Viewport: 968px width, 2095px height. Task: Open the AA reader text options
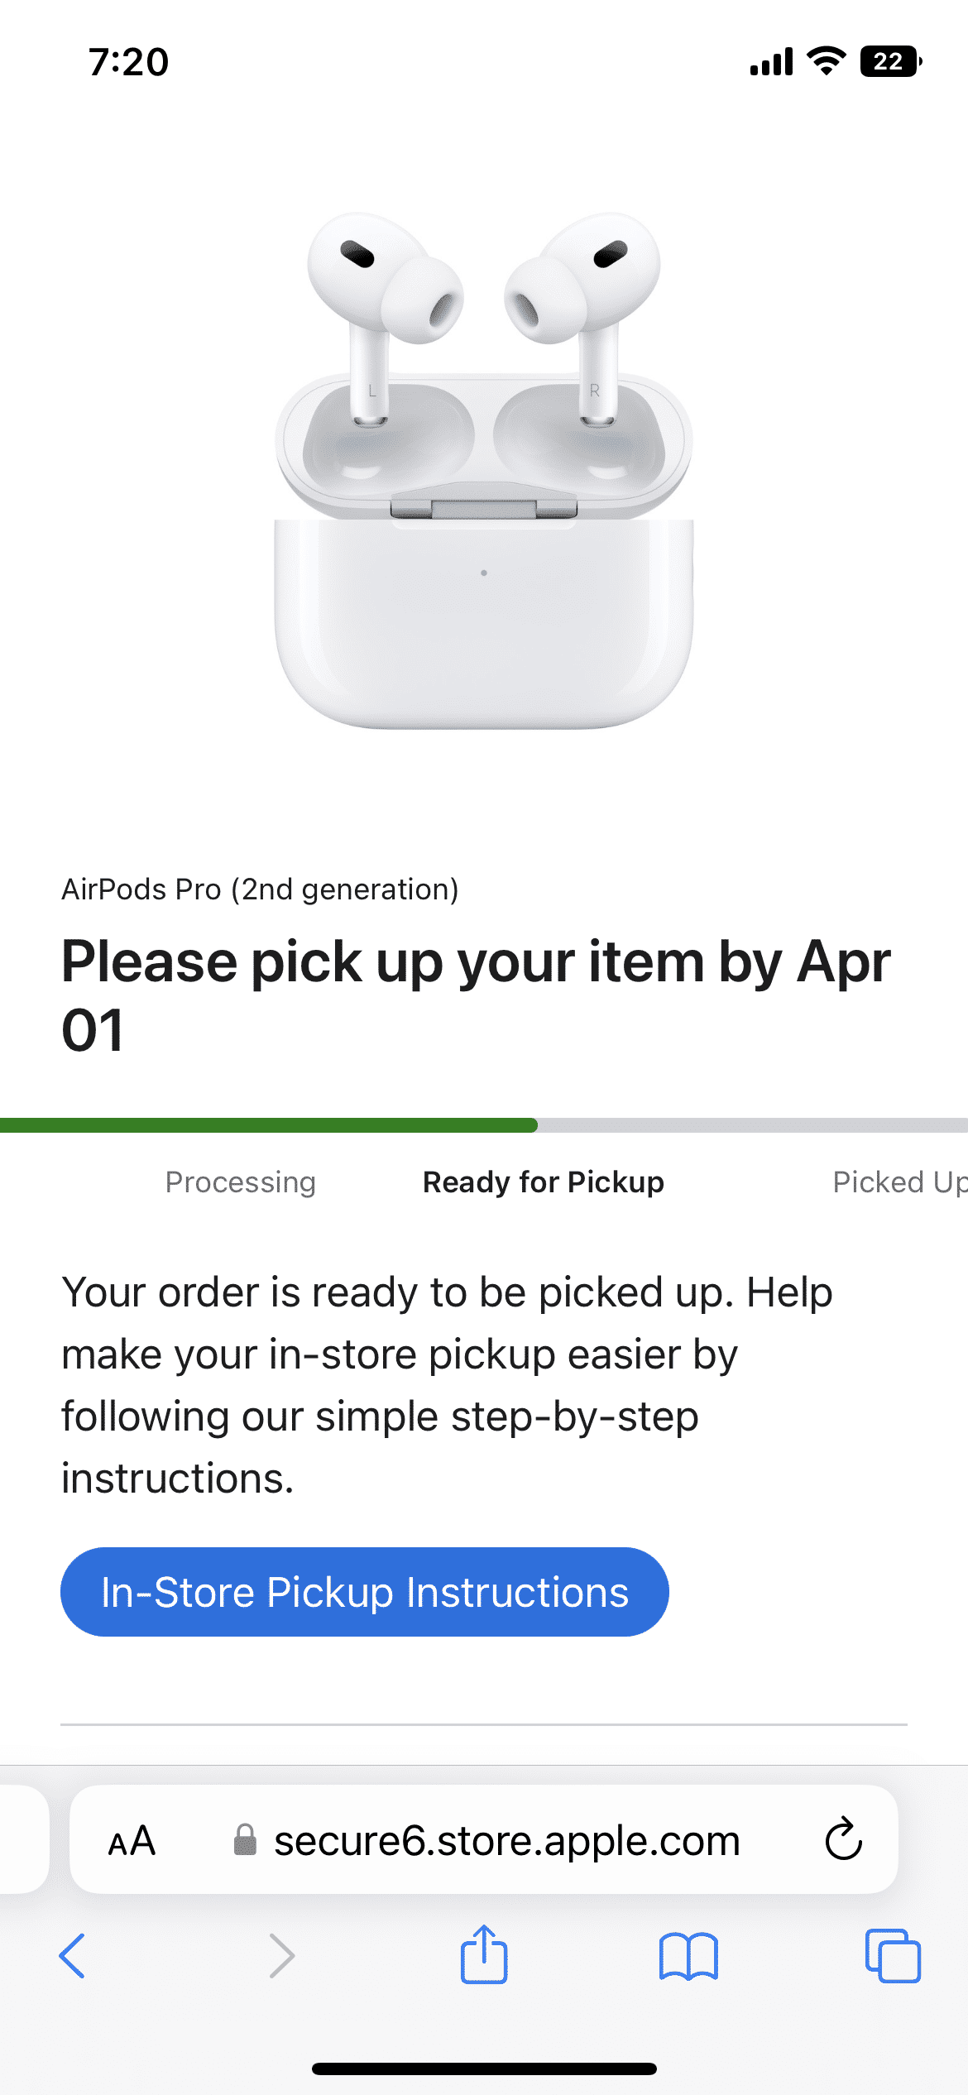[x=132, y=1841]
